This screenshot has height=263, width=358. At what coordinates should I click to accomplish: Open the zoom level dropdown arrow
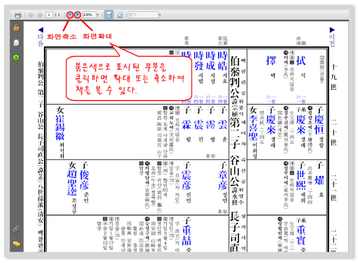[x=98, y=15]
